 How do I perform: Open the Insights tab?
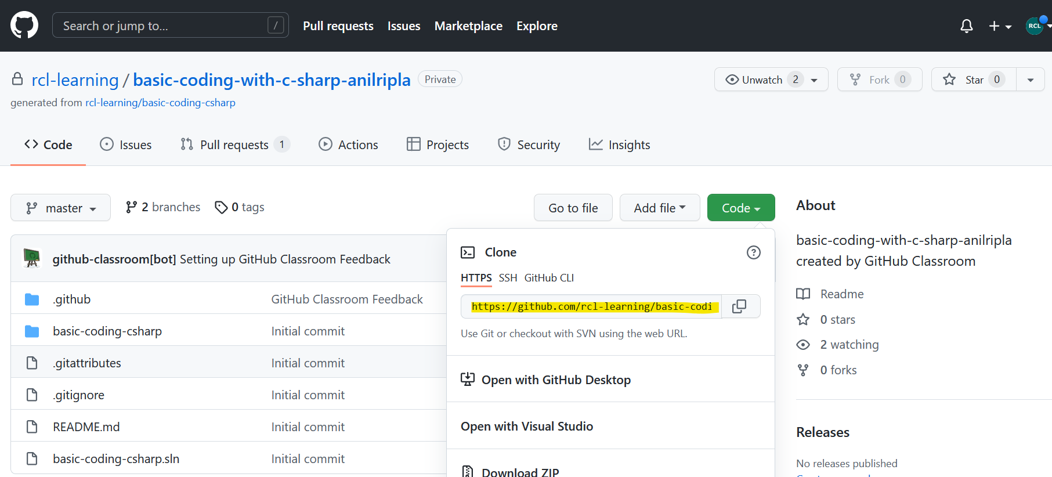(x=619, y=144)
